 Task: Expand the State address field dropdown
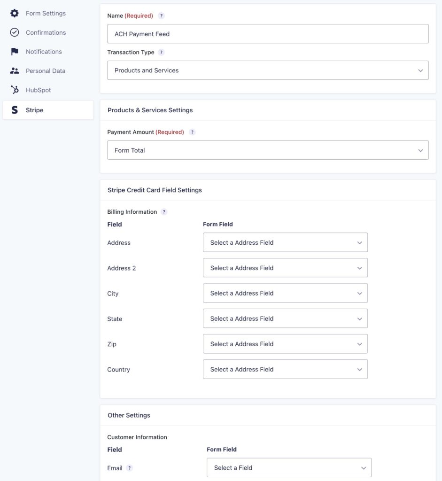tap(285, 318)
